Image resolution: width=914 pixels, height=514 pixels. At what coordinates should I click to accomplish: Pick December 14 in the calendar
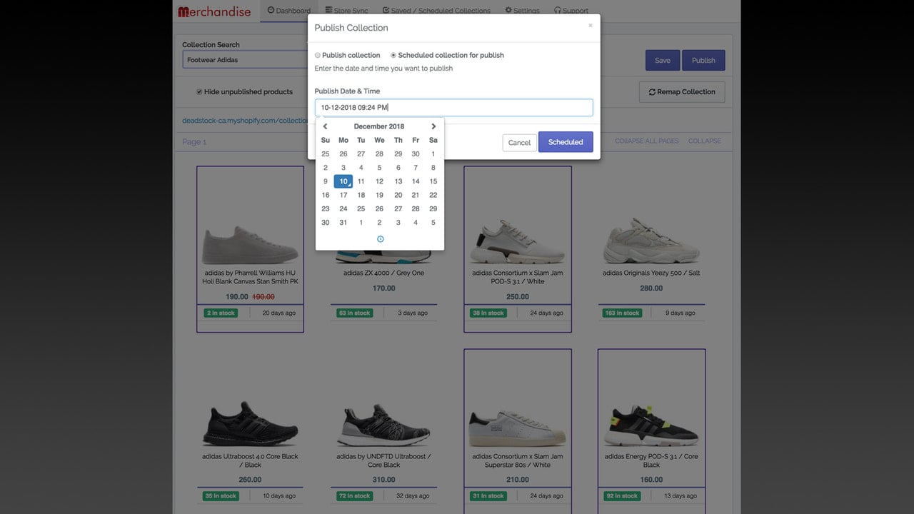416,181
